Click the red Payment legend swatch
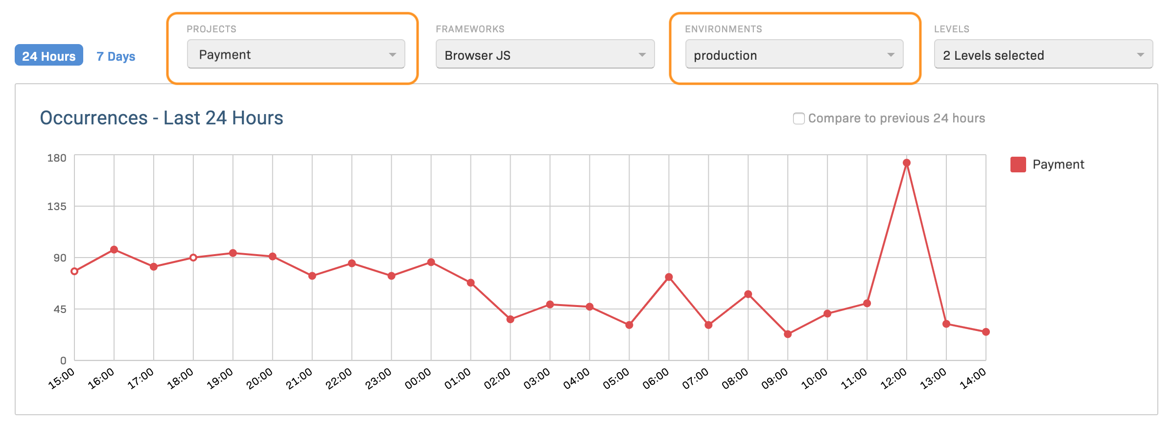 [x=1018, y=165]
